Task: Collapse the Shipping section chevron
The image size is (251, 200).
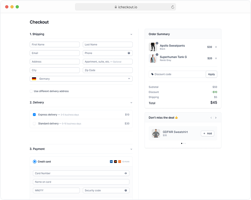Action: point(131,34)
